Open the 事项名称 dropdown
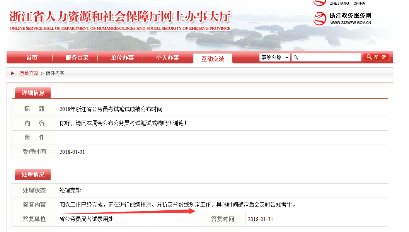 click(275, 58)
